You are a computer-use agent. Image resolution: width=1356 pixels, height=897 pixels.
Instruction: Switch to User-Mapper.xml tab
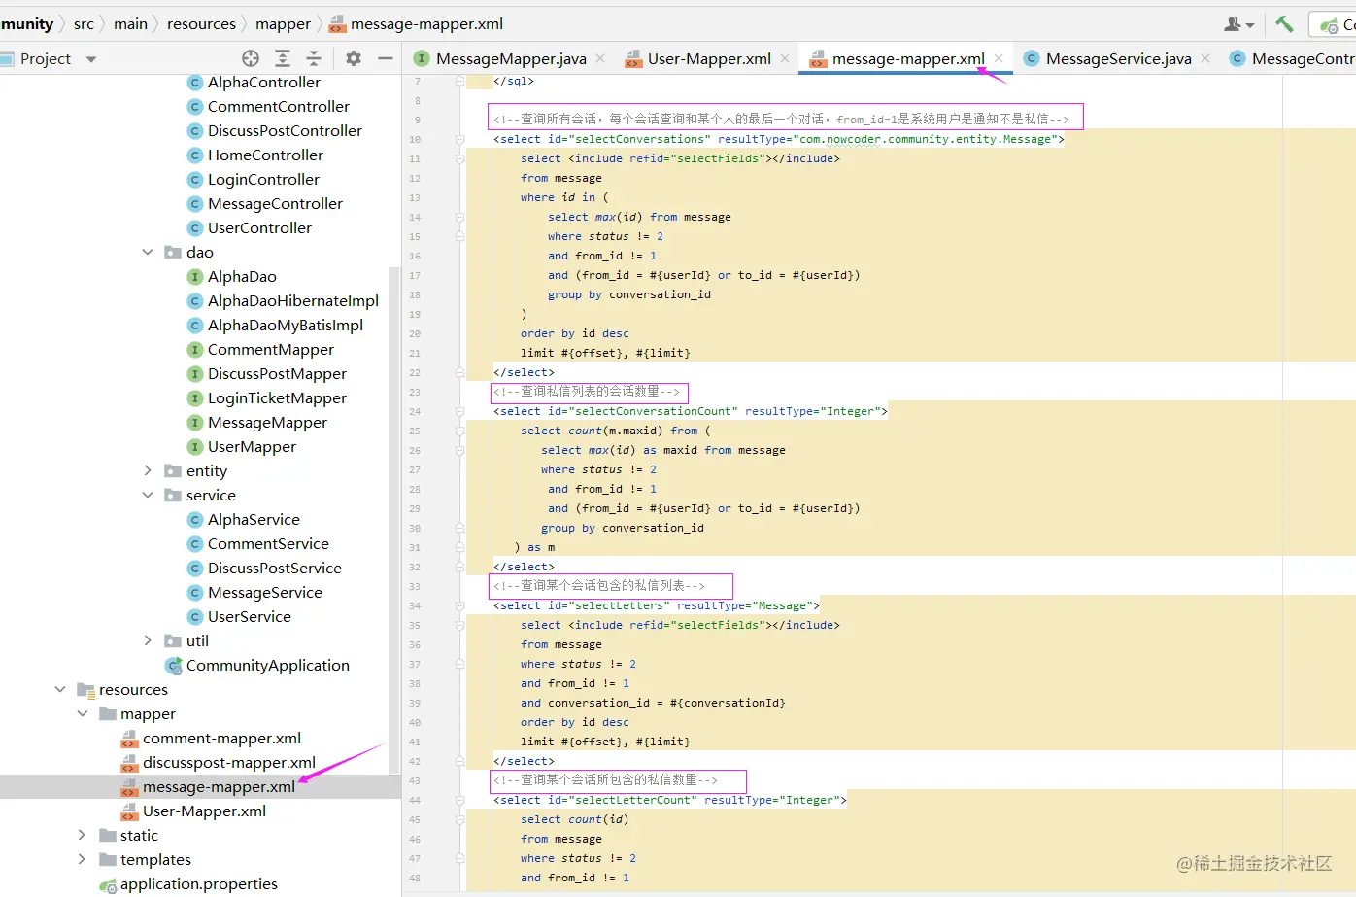pos(709,59)
